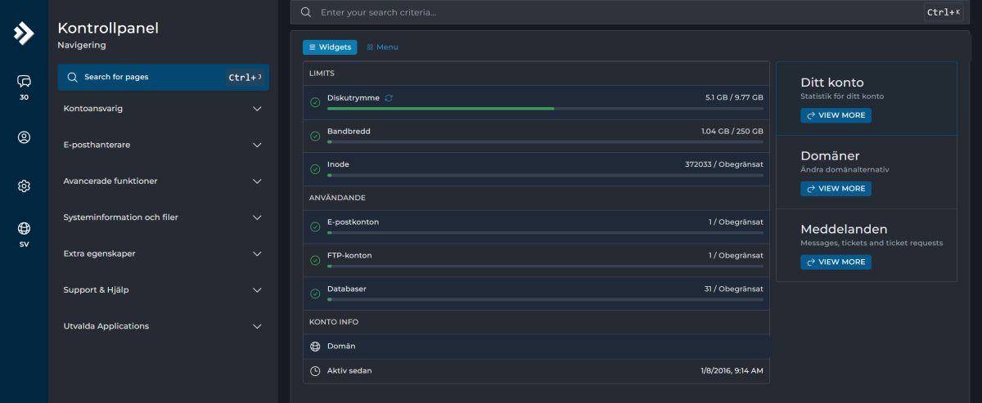Click the FTP-konton row label
982x403 pixels.
click(x=349, y=256)
